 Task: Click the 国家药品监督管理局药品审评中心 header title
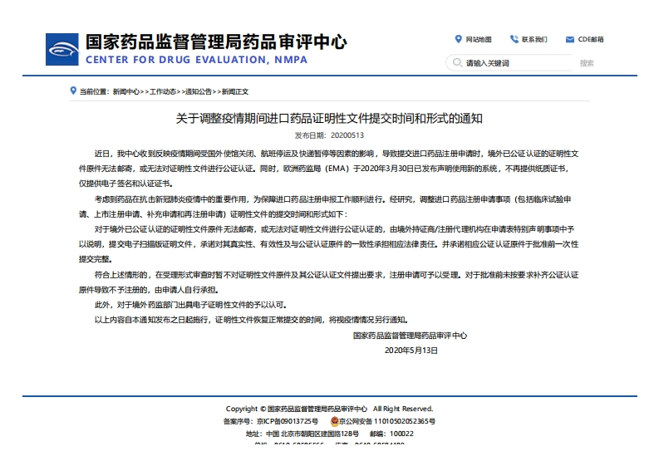[216, 42]
